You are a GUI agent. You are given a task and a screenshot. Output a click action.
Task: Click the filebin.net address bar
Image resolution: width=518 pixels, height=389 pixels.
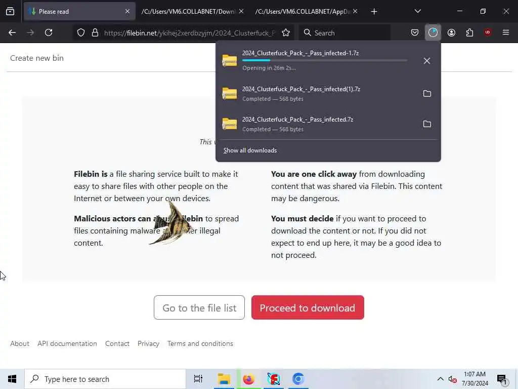click(189, 33)
